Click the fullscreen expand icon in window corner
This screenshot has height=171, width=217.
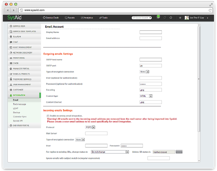coord(211,5)
